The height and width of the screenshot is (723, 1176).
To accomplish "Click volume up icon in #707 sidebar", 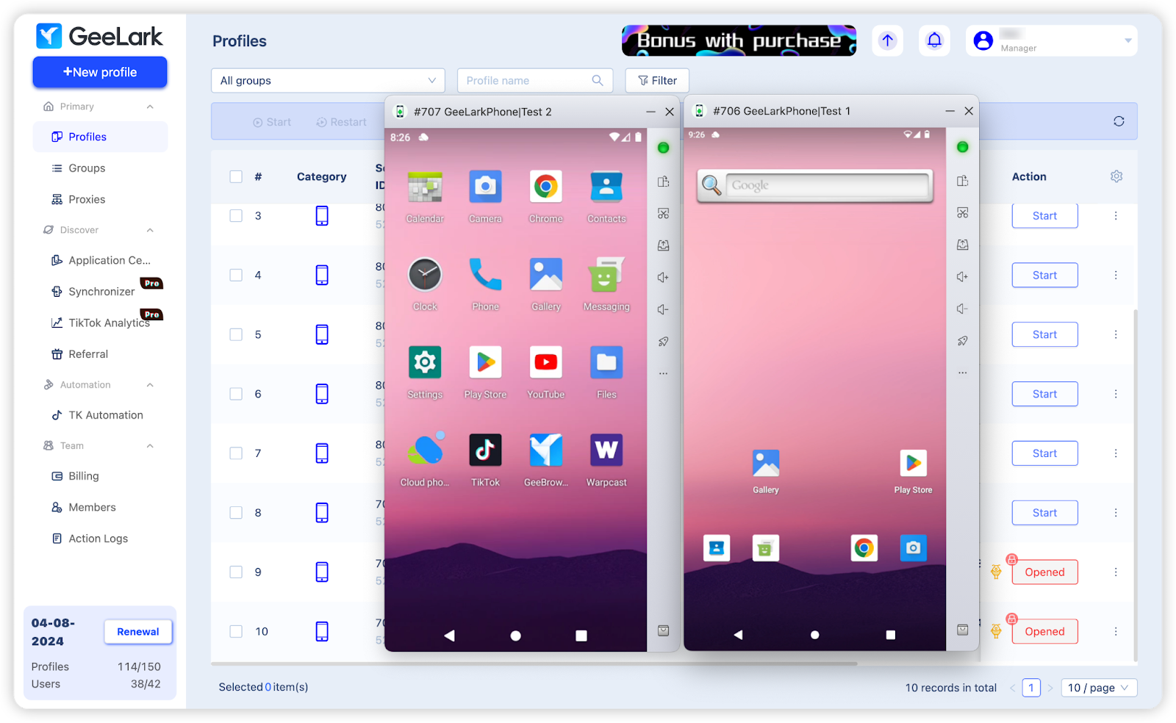I will [x=663, y=278].
